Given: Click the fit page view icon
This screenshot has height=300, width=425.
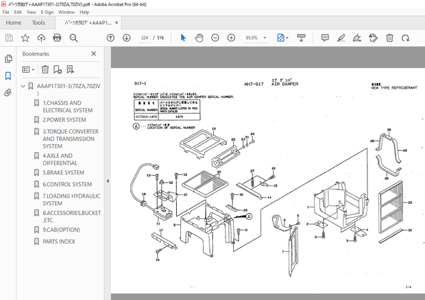Looking at the screenshot, I should pos(280,38).
